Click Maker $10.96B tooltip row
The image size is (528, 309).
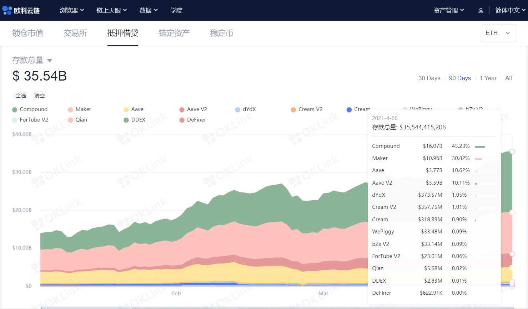(x=434, y=158)
